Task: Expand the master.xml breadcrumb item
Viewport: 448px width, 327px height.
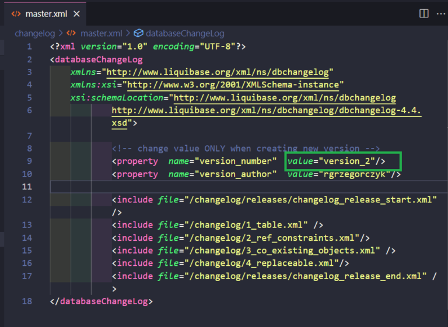Action: tap(101, 34)
